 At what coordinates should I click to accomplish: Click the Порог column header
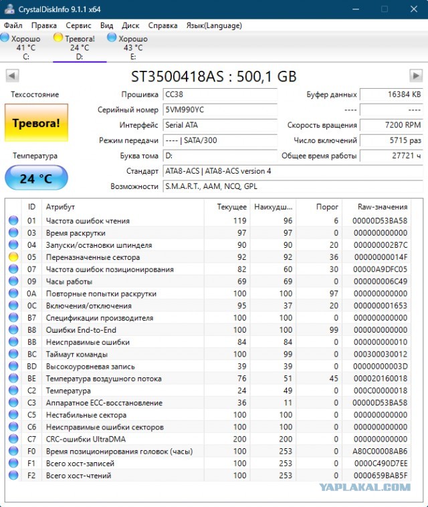[x=319, y=207]
